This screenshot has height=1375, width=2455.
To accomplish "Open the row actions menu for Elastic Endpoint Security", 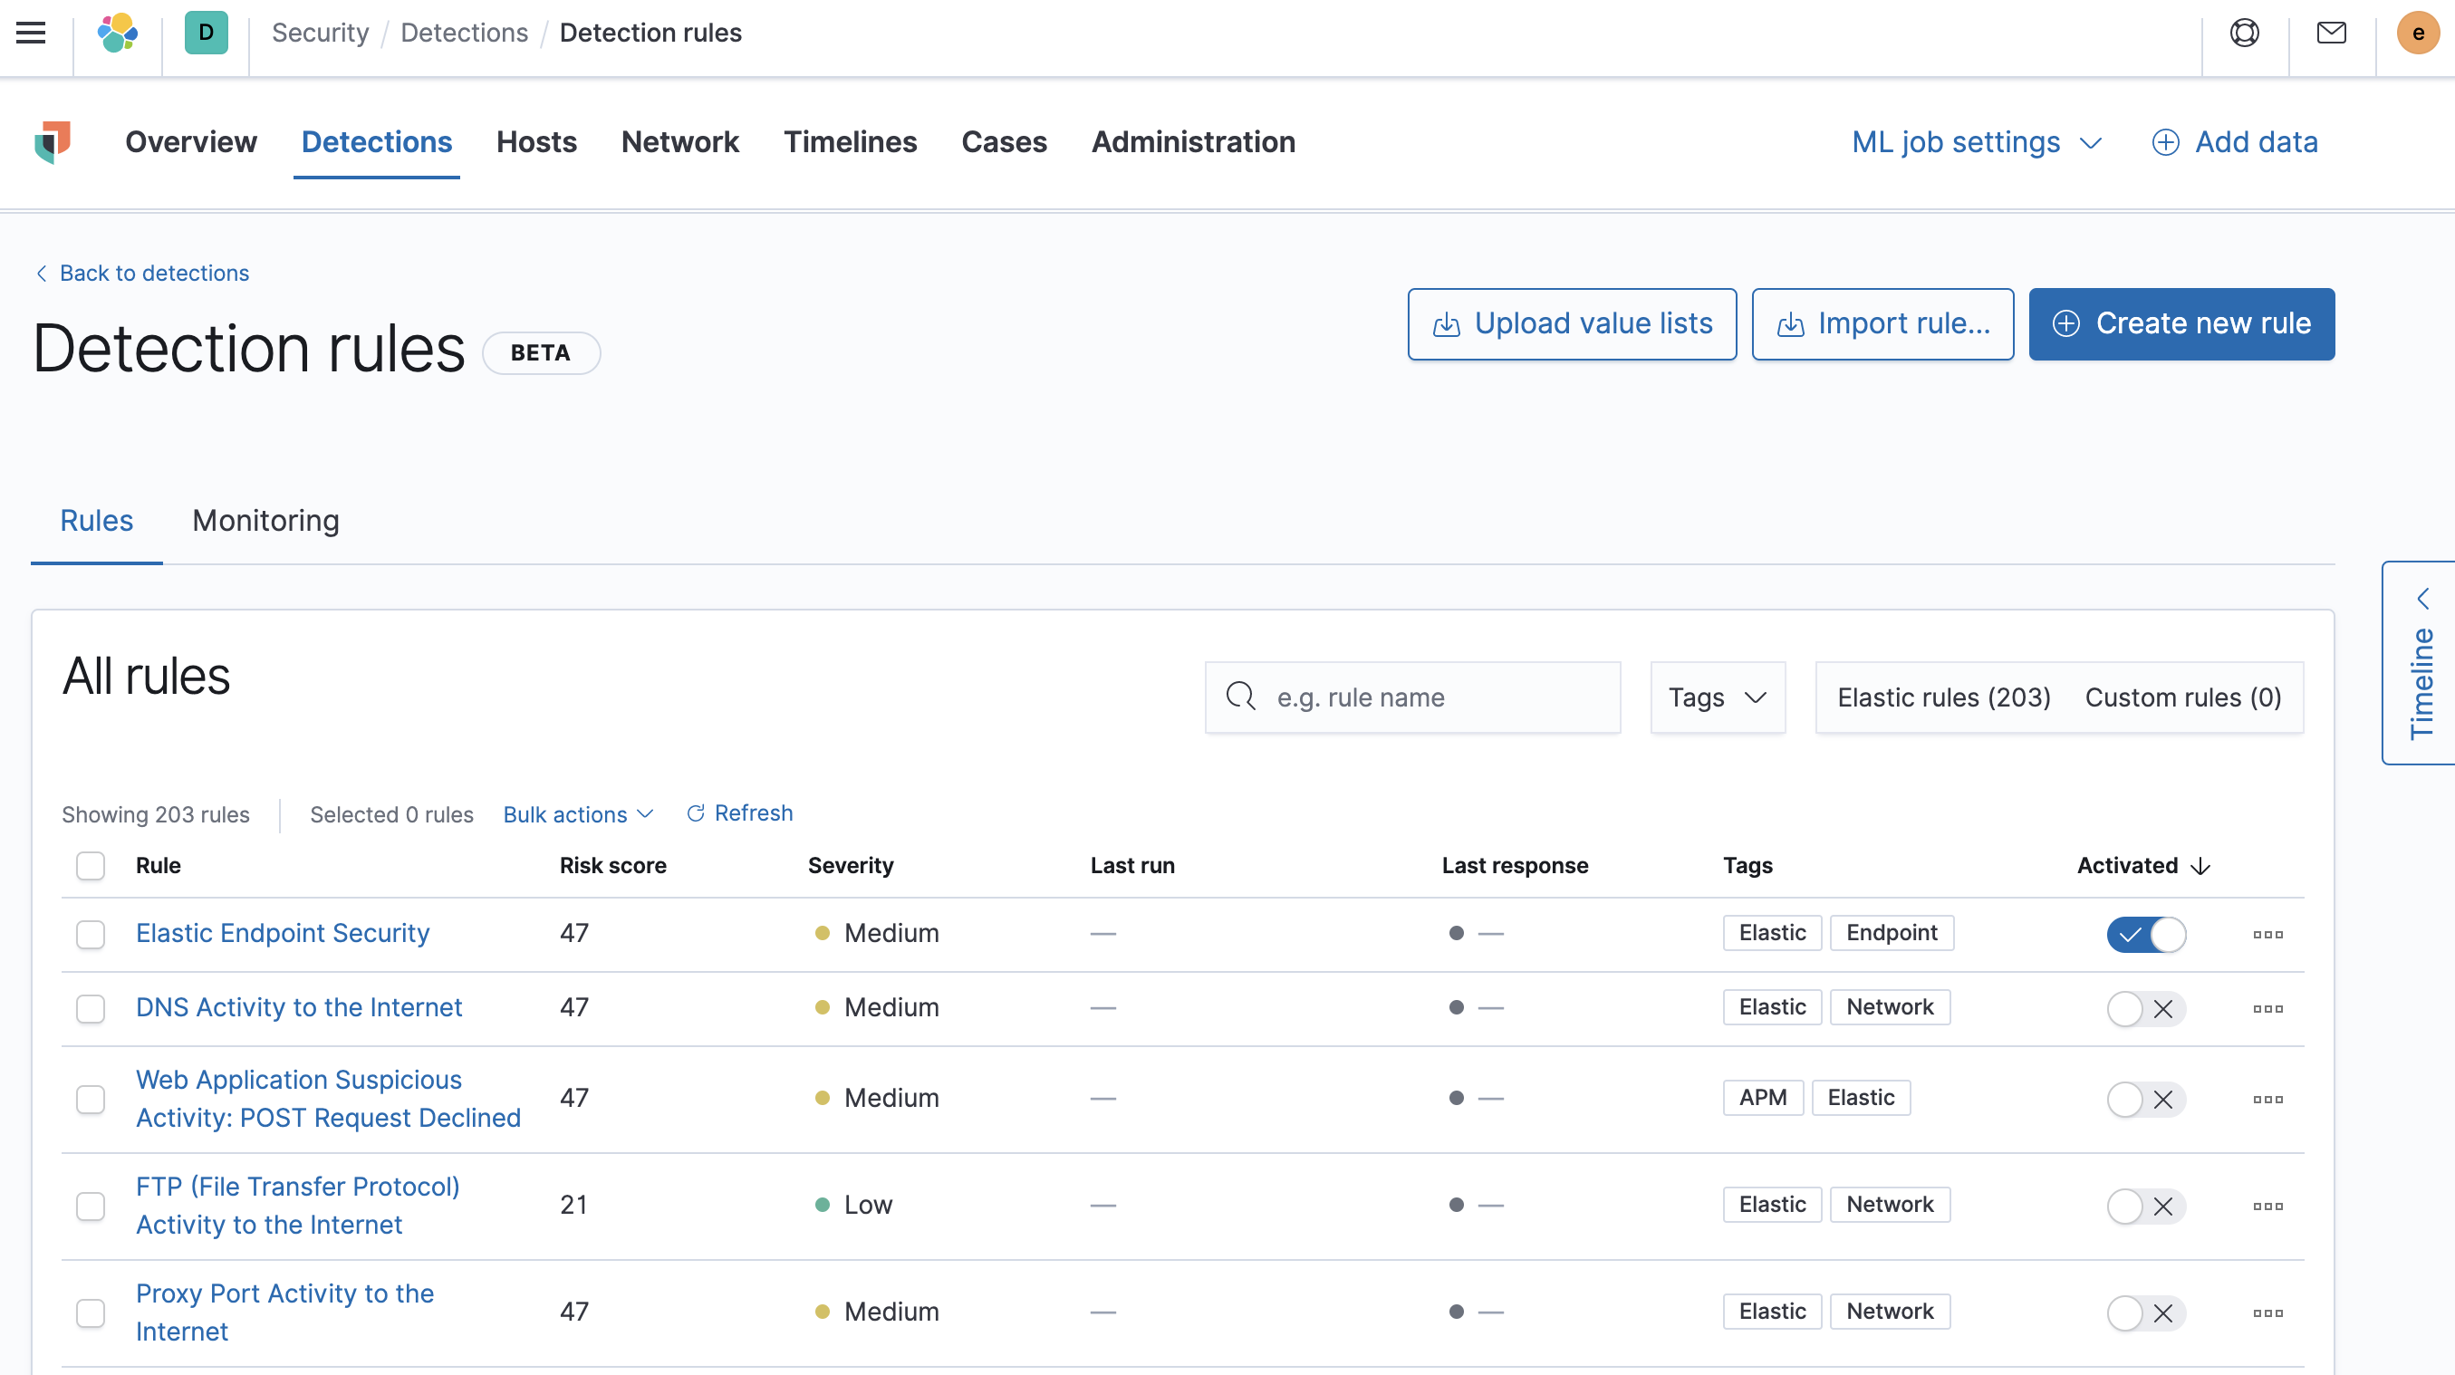I will click(2267, 934).
